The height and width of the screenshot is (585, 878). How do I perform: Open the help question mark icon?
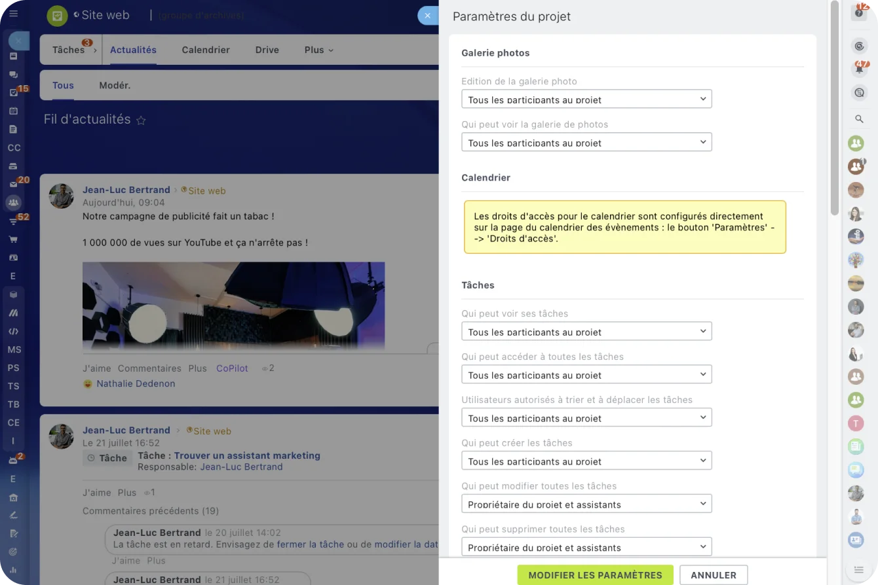point(859,12)
